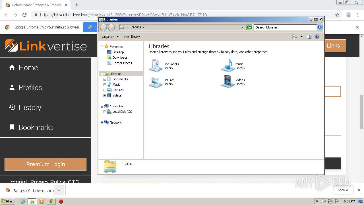Expand the Documents tree node

point(105,79)
